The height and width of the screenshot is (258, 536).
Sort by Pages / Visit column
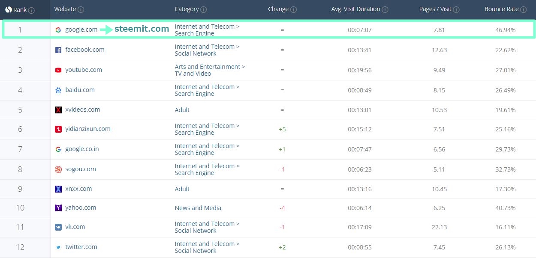pyautogui.click(x=435, y=9)
